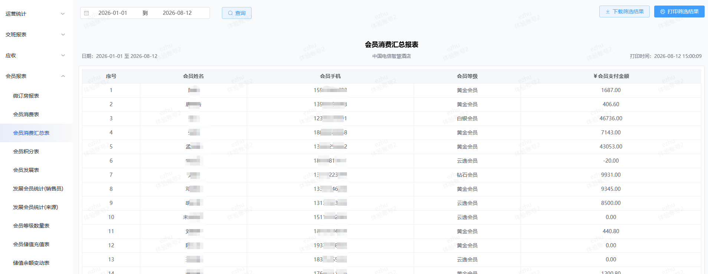Click the 会员等级 column header
This screenshot has width=708, height=274.
click(467, 76)
